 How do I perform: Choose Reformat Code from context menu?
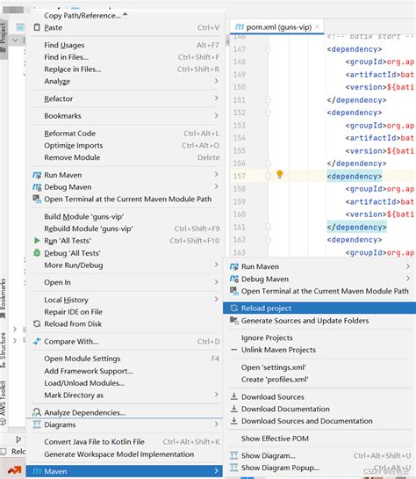click(x=126, y=134)
